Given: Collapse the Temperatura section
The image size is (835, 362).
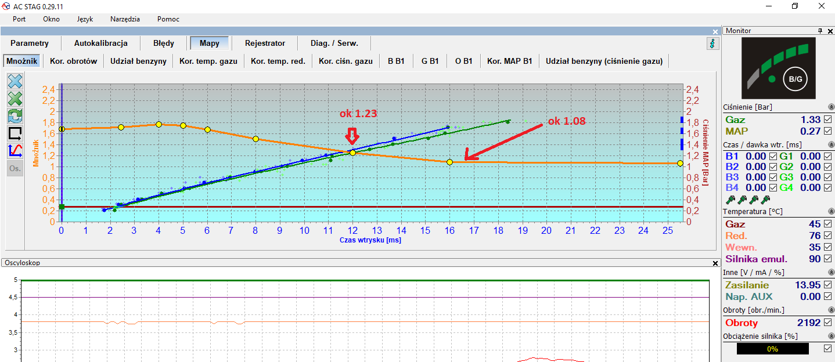Looking at the screenshot, I should (830, 212).
